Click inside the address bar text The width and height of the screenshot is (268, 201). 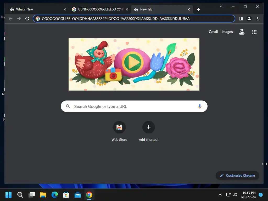[116, 19]
